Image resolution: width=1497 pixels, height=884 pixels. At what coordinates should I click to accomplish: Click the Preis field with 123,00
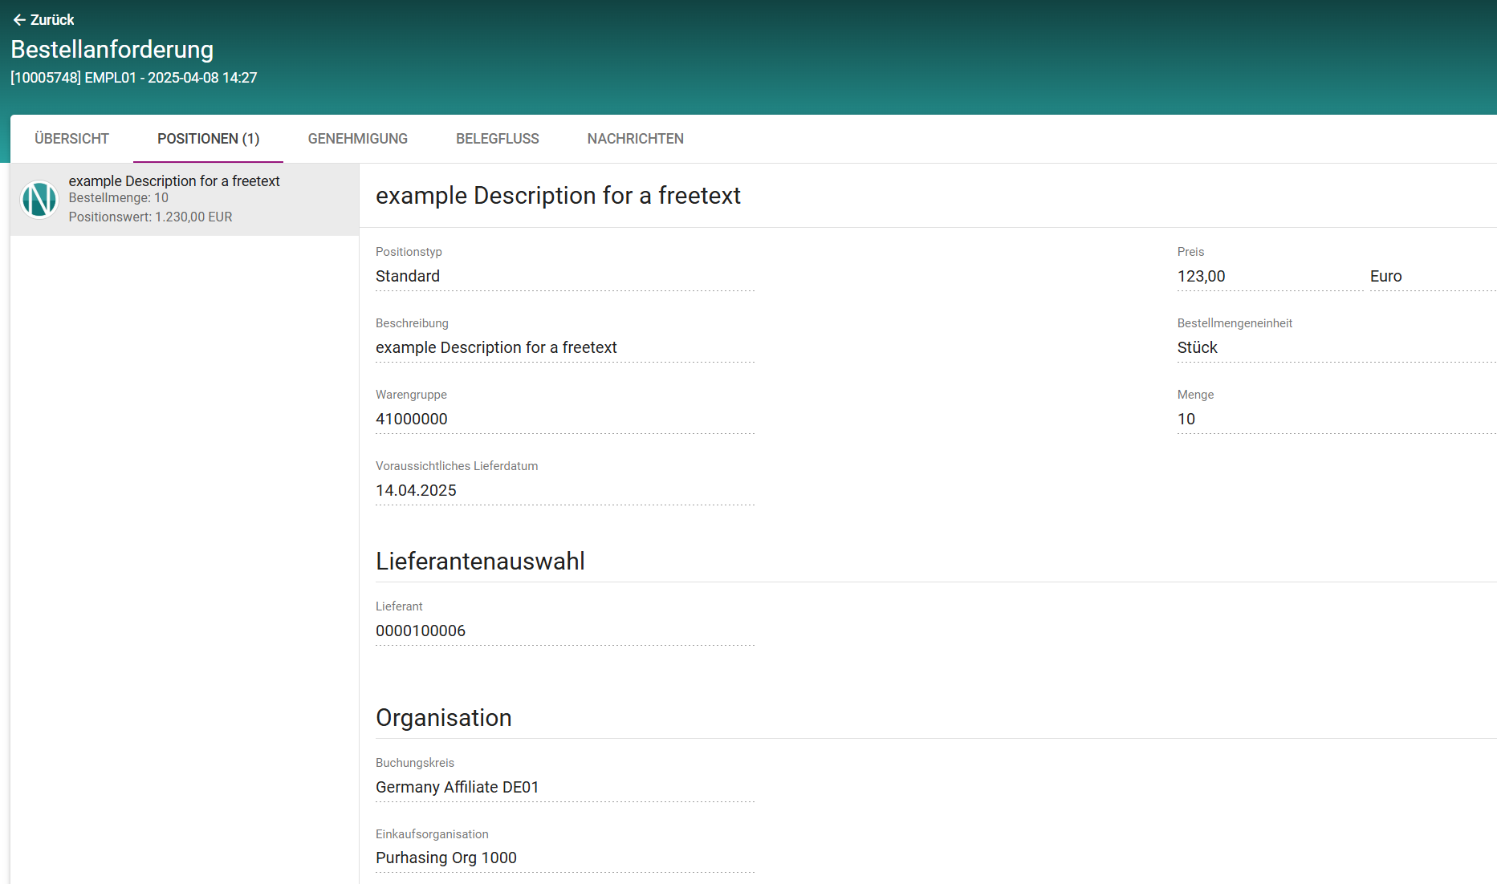coord(1268,277)
